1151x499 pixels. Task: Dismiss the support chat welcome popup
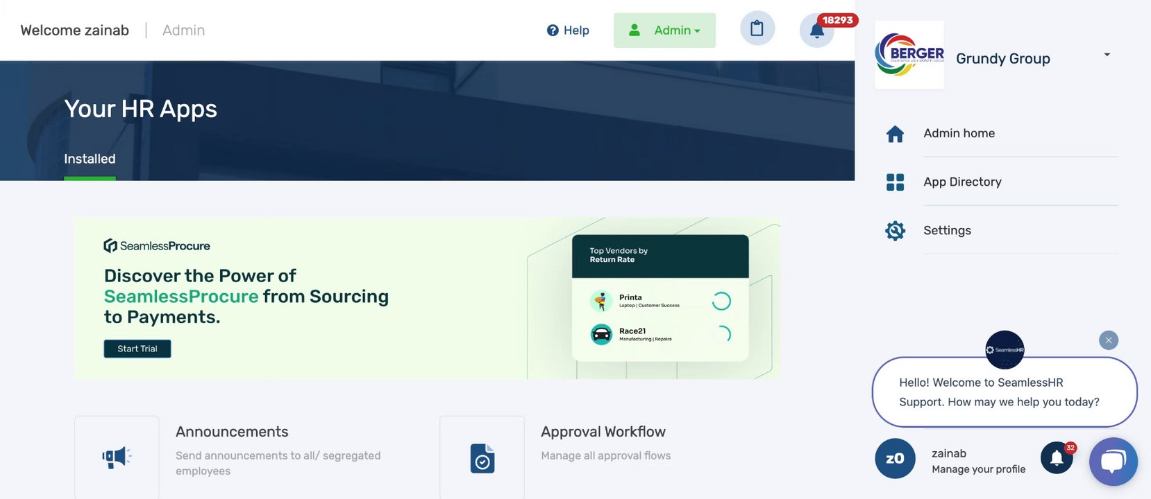tap(1109, 340)
